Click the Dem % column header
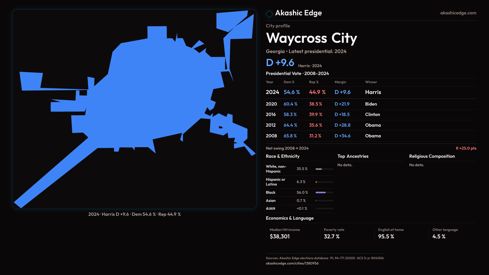The height and width of the screenshot is (275, 489). point(289,82)
